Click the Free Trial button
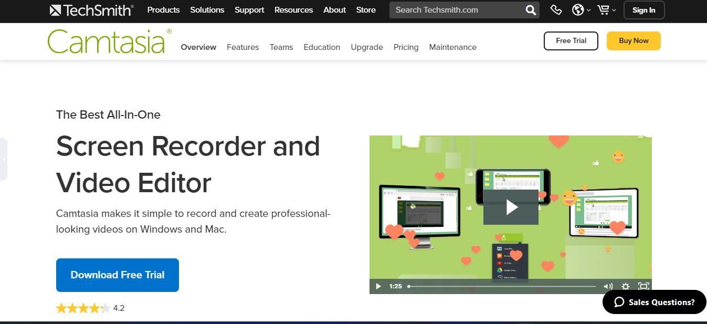Viewport: 707px width, 324px height. 571,40
